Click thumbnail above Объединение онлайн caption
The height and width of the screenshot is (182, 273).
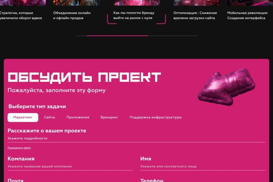point(76,3)
